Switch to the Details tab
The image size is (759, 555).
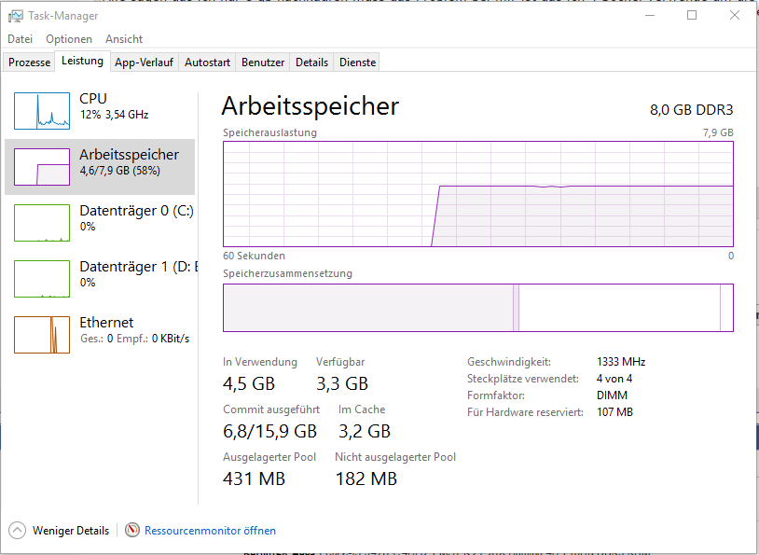pyautogui.click(x=311, y=62)
